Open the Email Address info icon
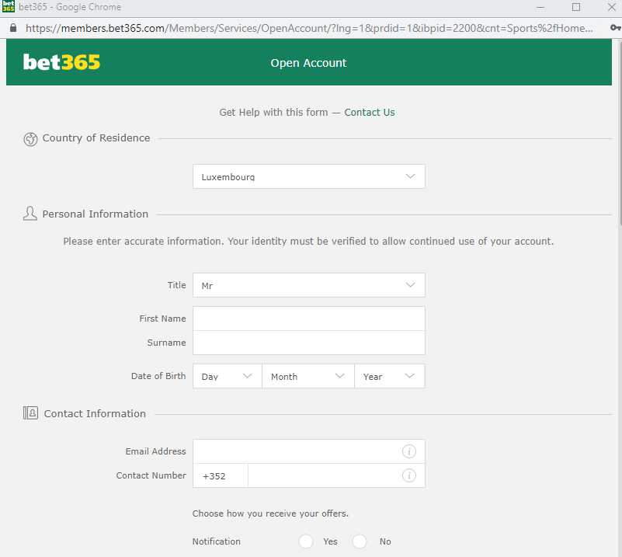This screenshot has height=557, width=622. click(409, 451)
